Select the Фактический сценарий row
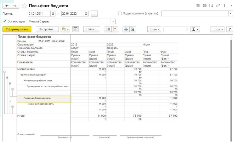Viewport: 236px width, 161px height. point(33,75)
